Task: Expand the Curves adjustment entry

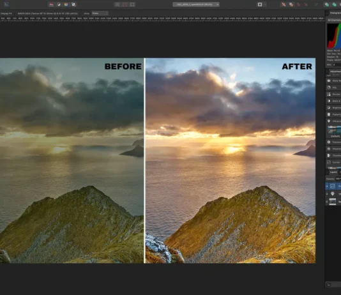Action: tap(333, 162)
